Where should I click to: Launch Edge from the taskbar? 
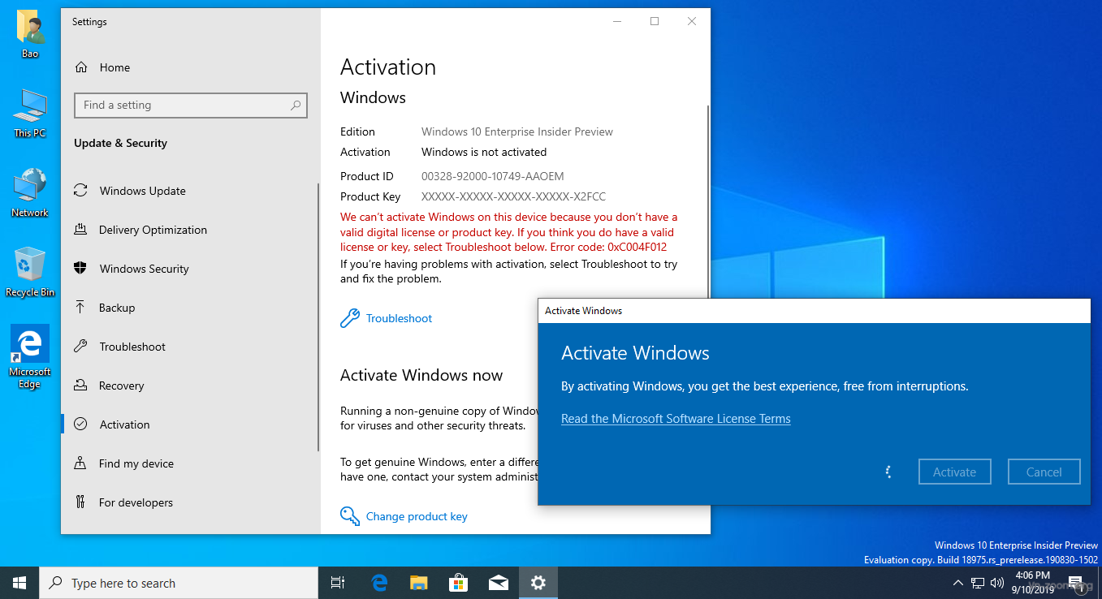(x=379, y=583)
